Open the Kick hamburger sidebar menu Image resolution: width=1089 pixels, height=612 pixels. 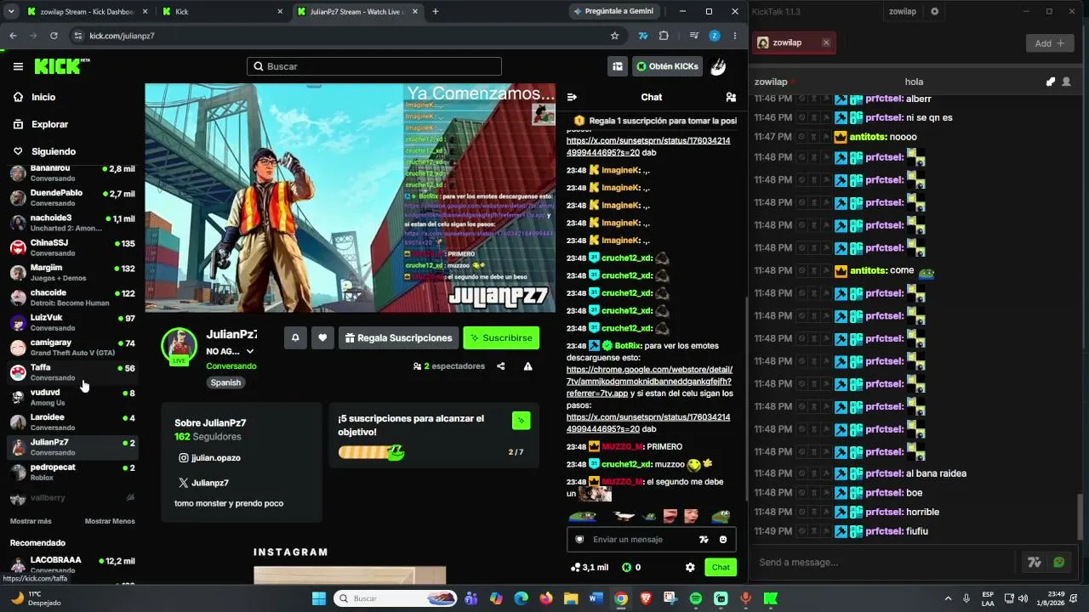pos(18,66)
